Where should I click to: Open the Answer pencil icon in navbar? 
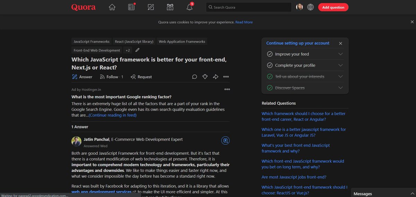click(x=150, y=7)
